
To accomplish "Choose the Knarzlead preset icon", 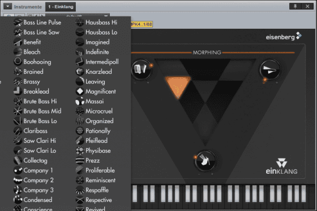I will click(80, 72).
